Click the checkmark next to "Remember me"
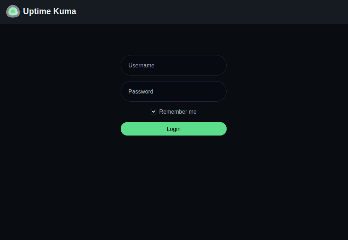The width and height of the screenshot is (348, 240). 154,112
